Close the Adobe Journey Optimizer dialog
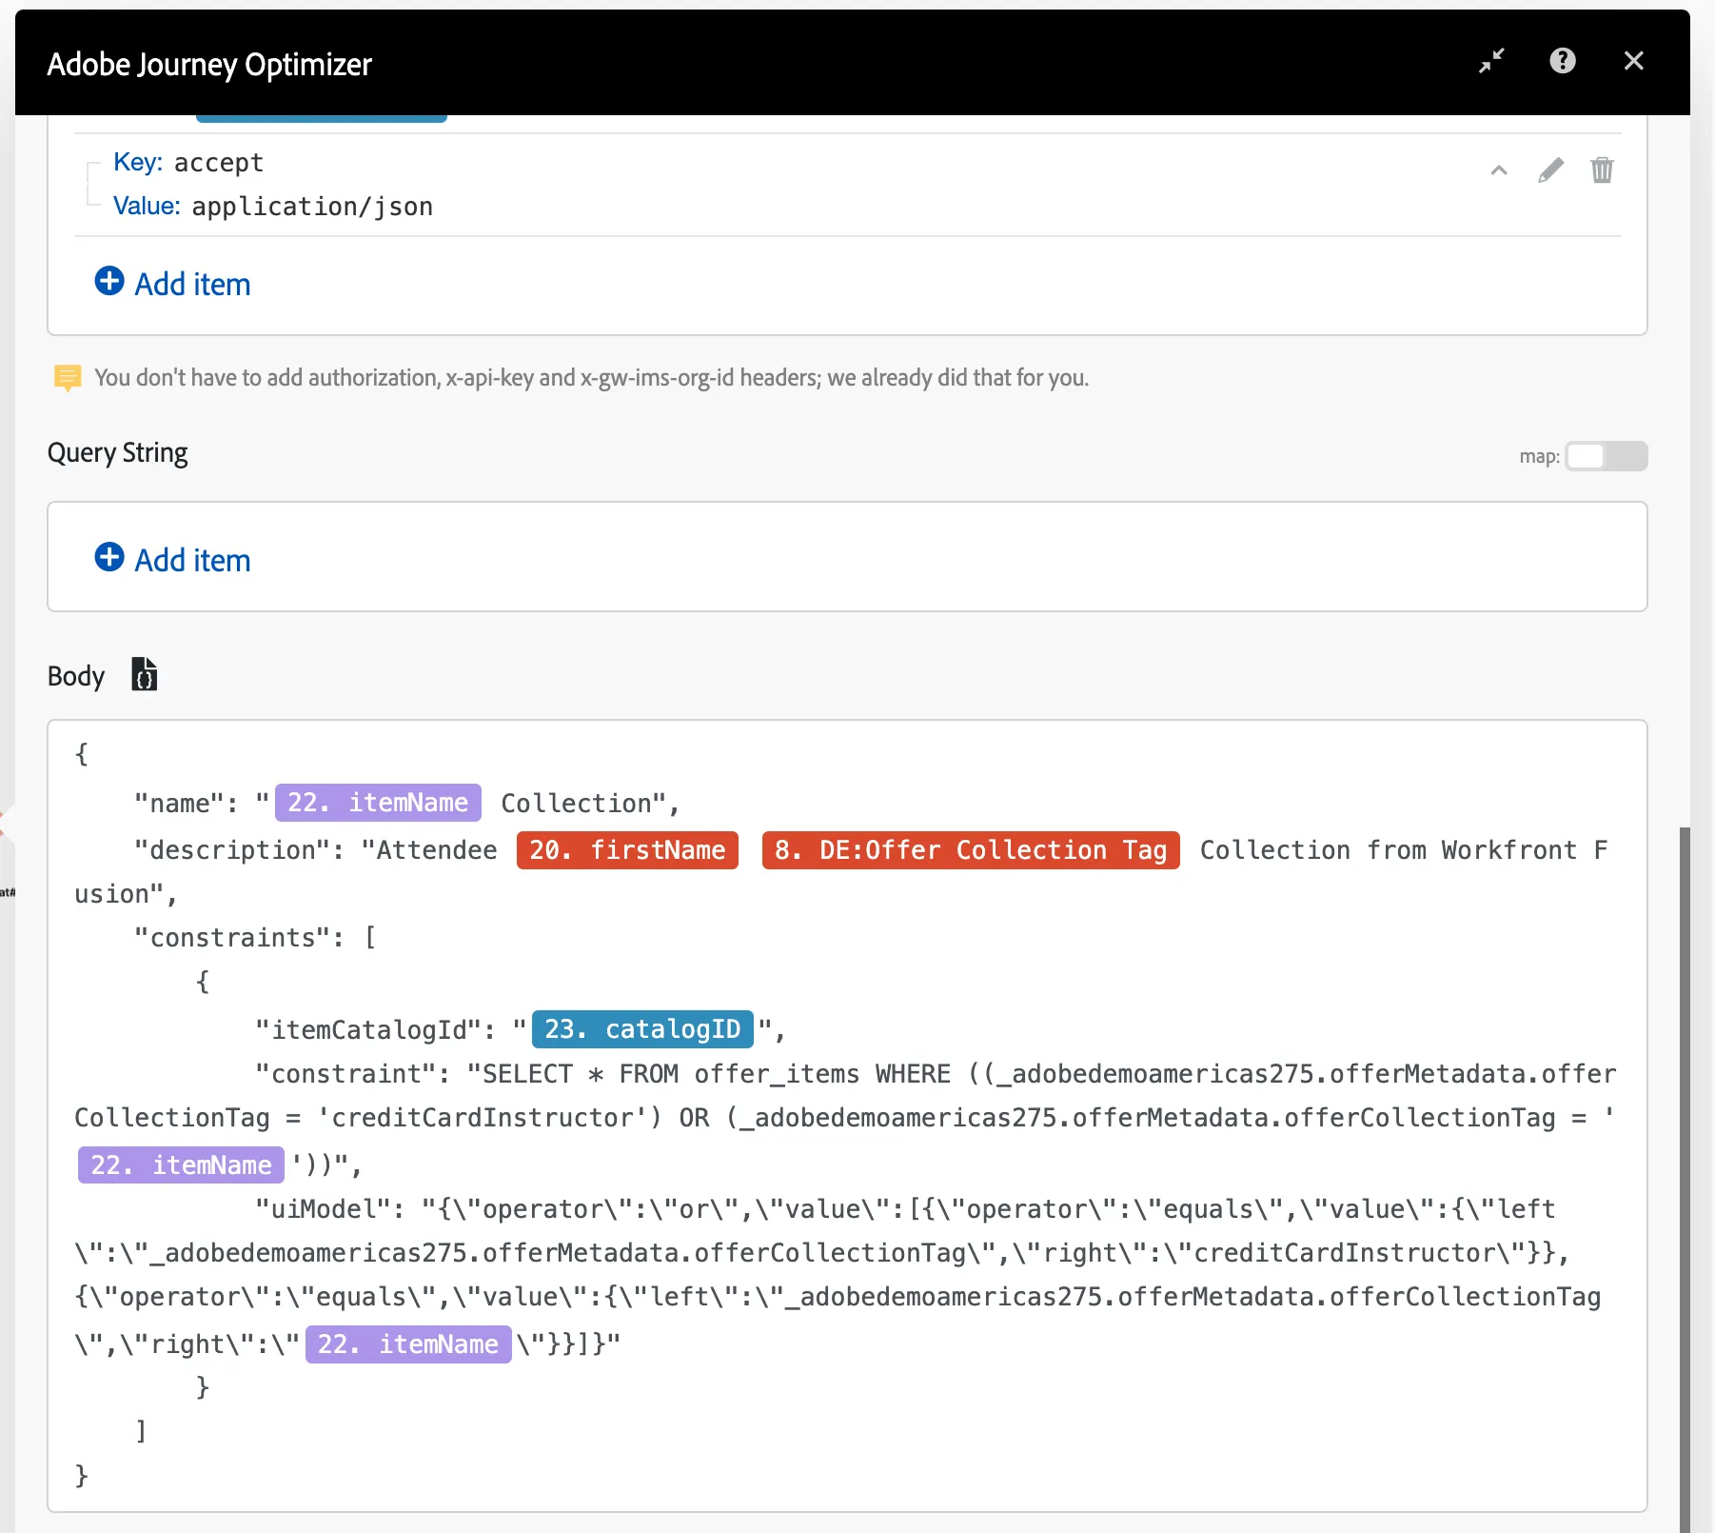 coord(1633,61)
